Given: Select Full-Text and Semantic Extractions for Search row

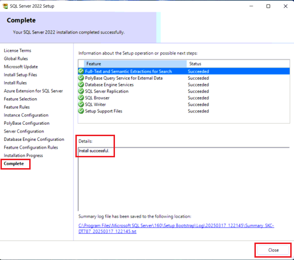Looking at the screenshot, I should [184, 71].
